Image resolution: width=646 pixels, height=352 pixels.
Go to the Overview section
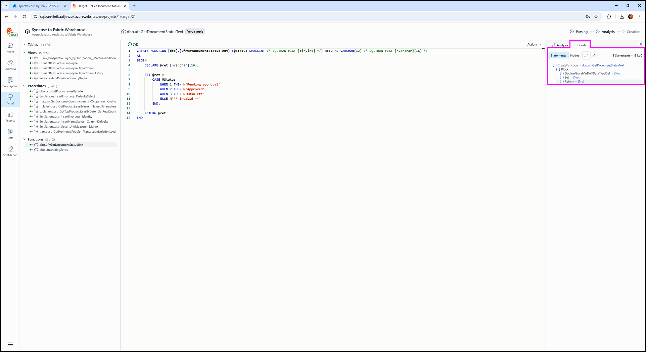click(x=10, y=65)
